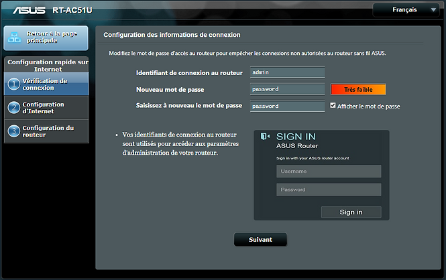
Task: Focus the Identifiant de connexion field
Action: (x=287, y=72)
